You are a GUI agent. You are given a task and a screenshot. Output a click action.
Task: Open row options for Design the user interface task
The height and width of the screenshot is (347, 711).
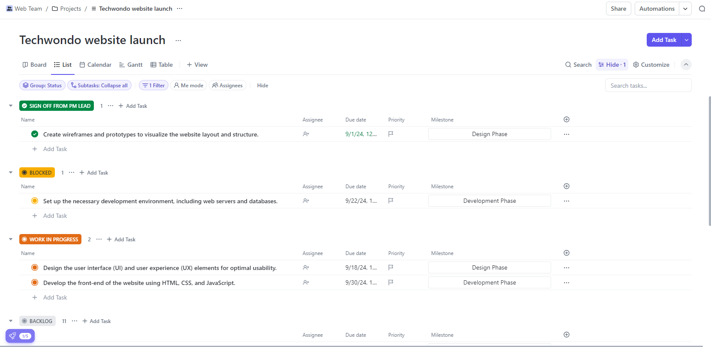point(567,268)
